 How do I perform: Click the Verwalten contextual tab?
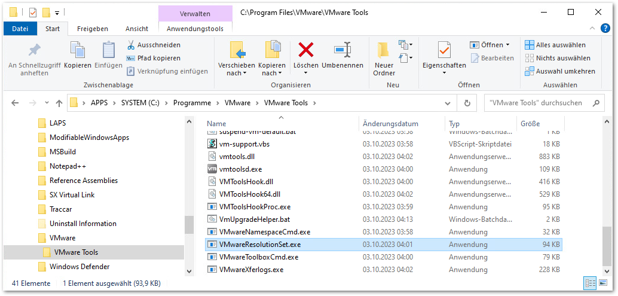[x=195, y=14]
